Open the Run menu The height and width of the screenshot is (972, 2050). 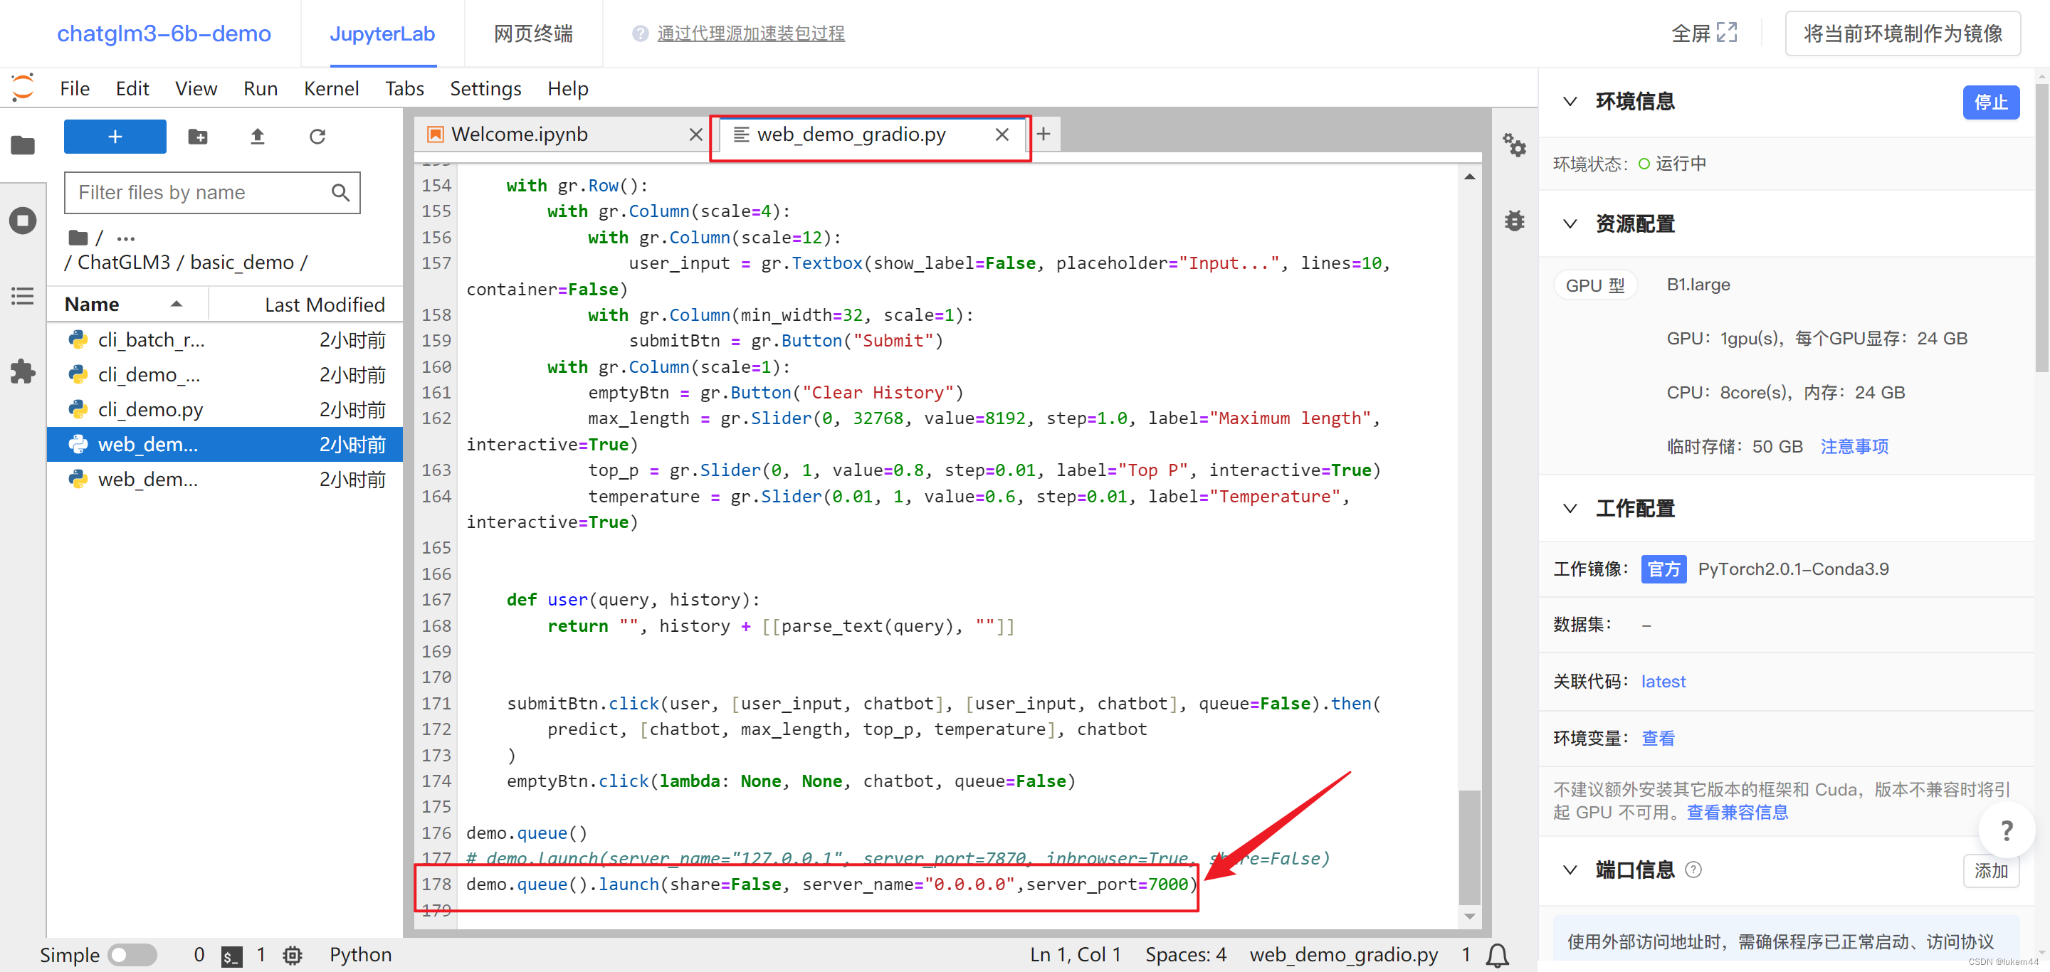tap(261, 88)
